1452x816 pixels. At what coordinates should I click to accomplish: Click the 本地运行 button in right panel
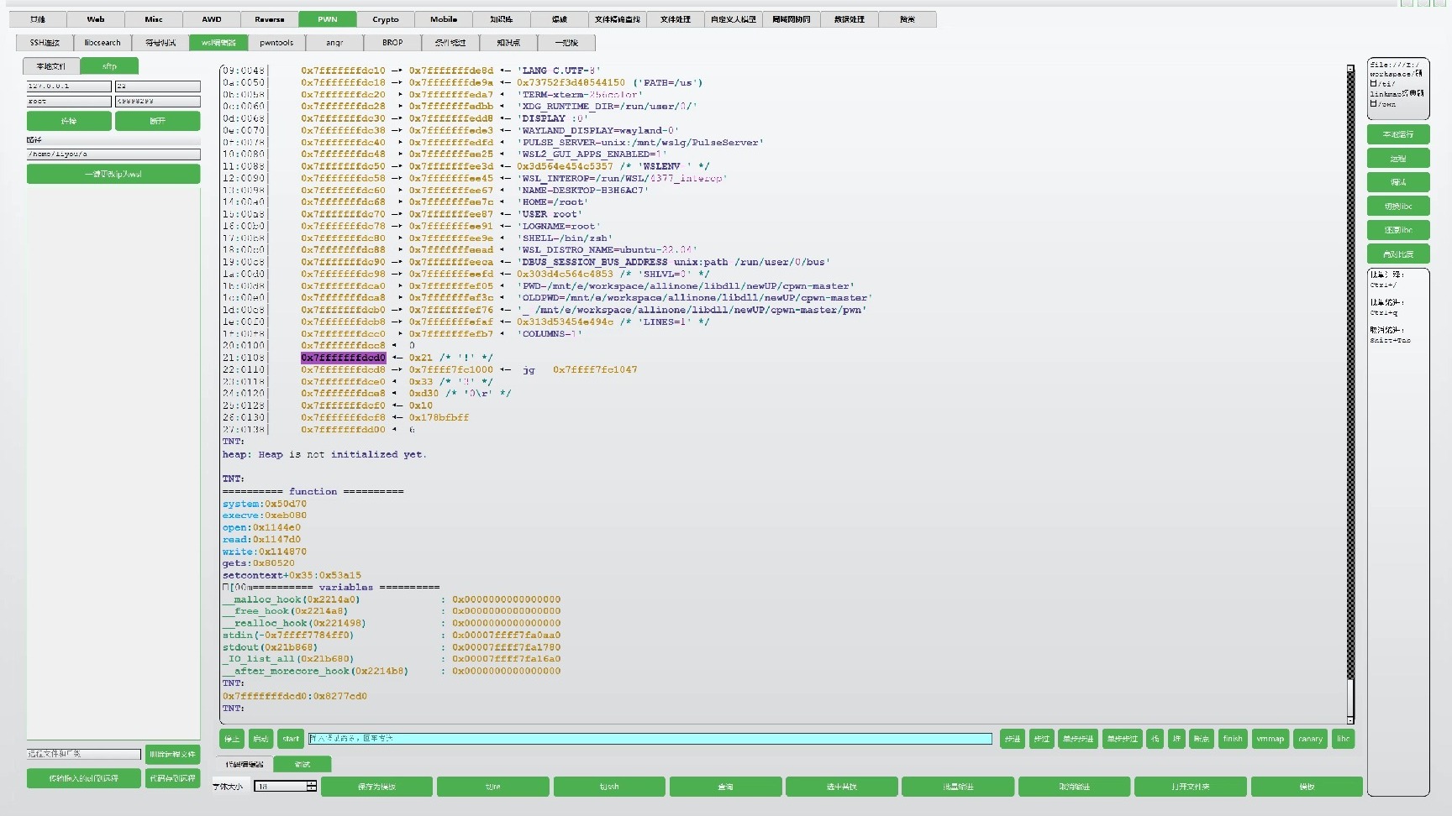click(1397, 134)
